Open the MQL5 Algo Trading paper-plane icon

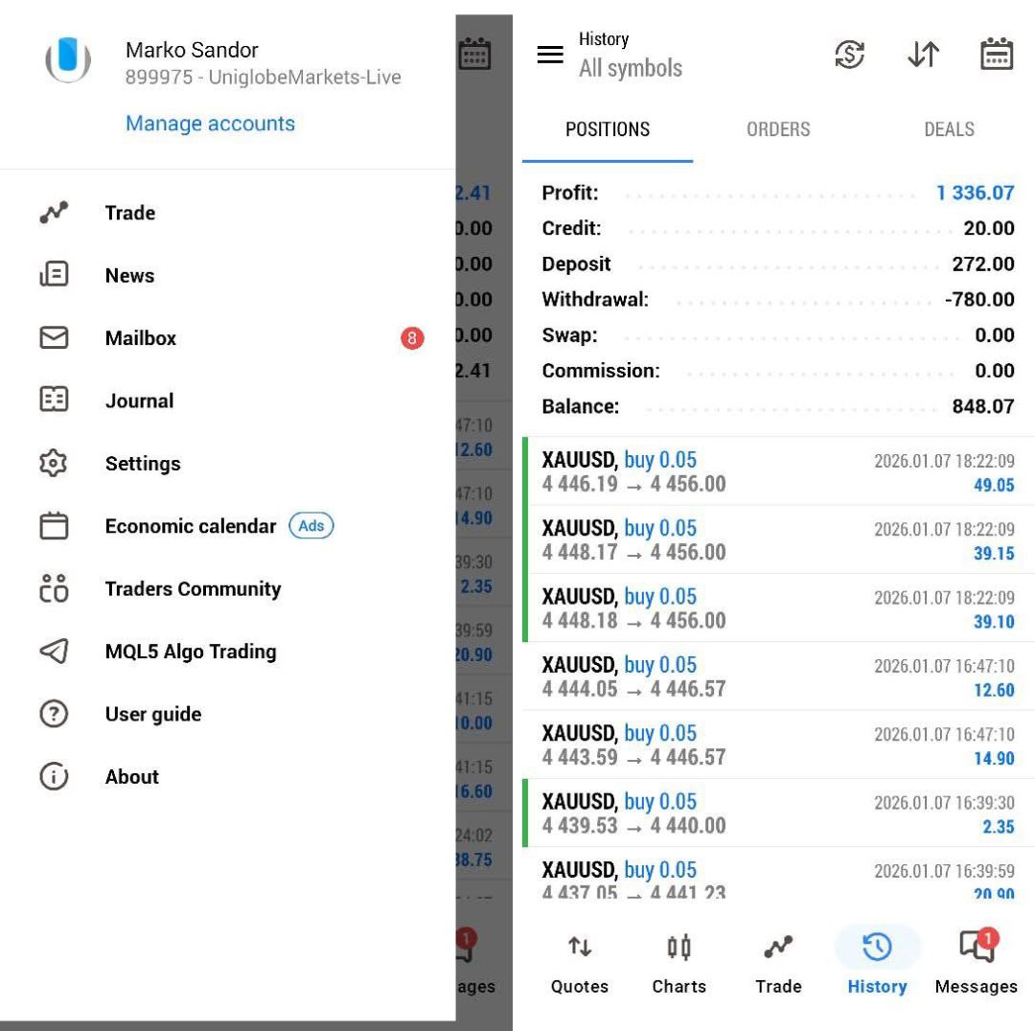[54, 651]
